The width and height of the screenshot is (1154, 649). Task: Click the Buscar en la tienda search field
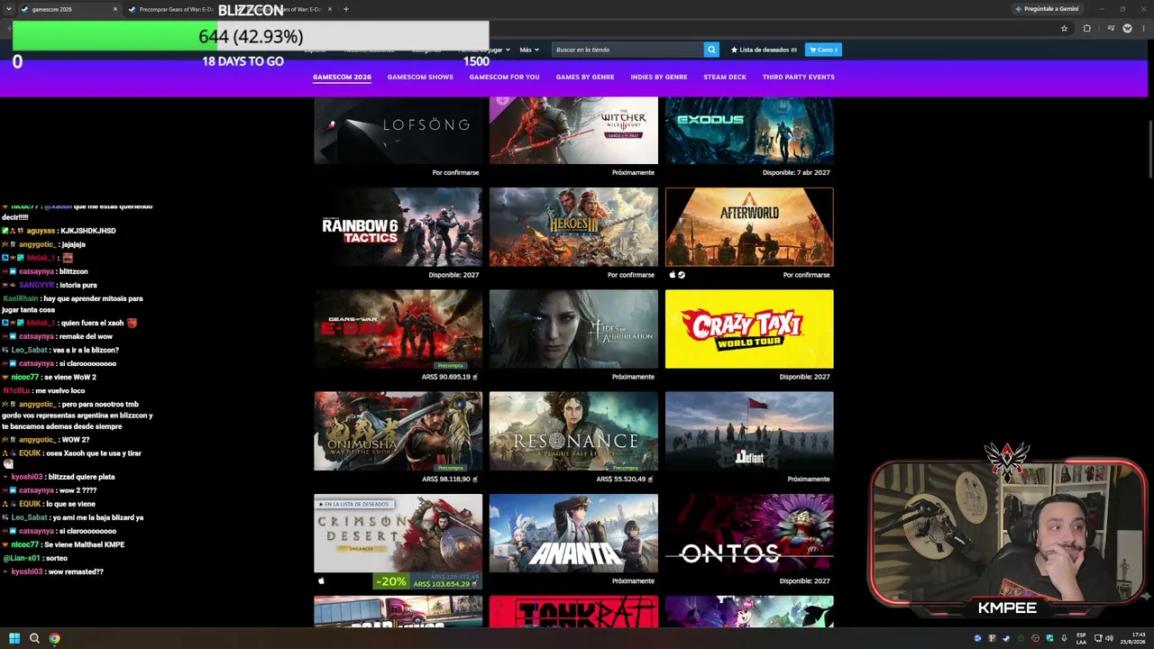(x=627, y=50)
